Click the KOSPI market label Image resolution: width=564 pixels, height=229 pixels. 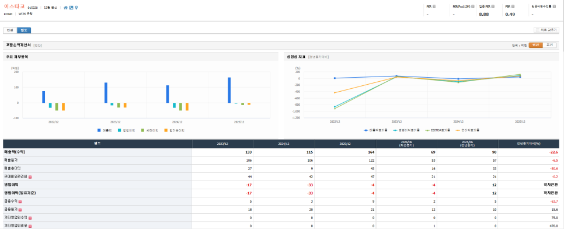(x=8, y=13)
